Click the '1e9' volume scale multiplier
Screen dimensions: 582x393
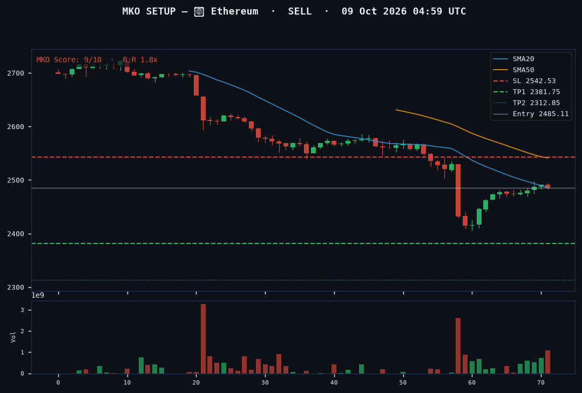pyautogui.click(x=37, y=295)
